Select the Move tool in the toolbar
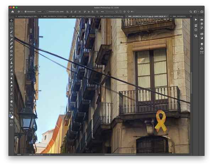The image size is (213, 167). (x=11, y=20)
